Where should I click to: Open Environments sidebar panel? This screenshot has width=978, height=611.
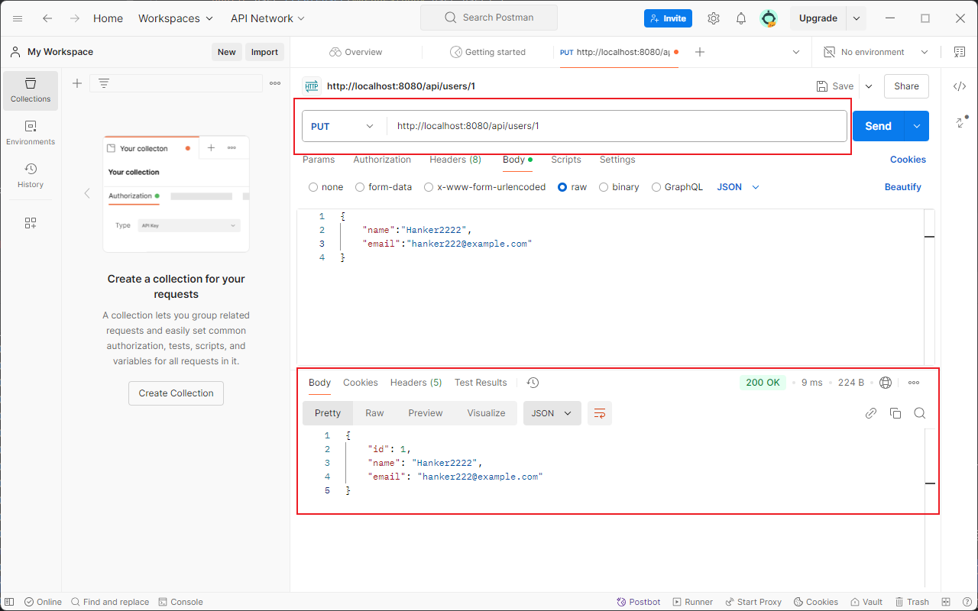(31, 133)
